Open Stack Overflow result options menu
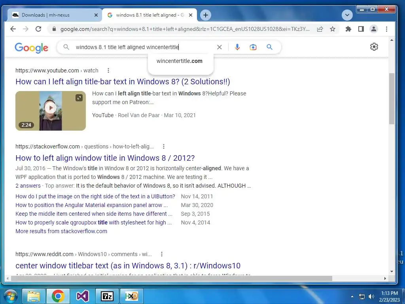The width and height of the screenshot is (405, 304). point(163,146)
